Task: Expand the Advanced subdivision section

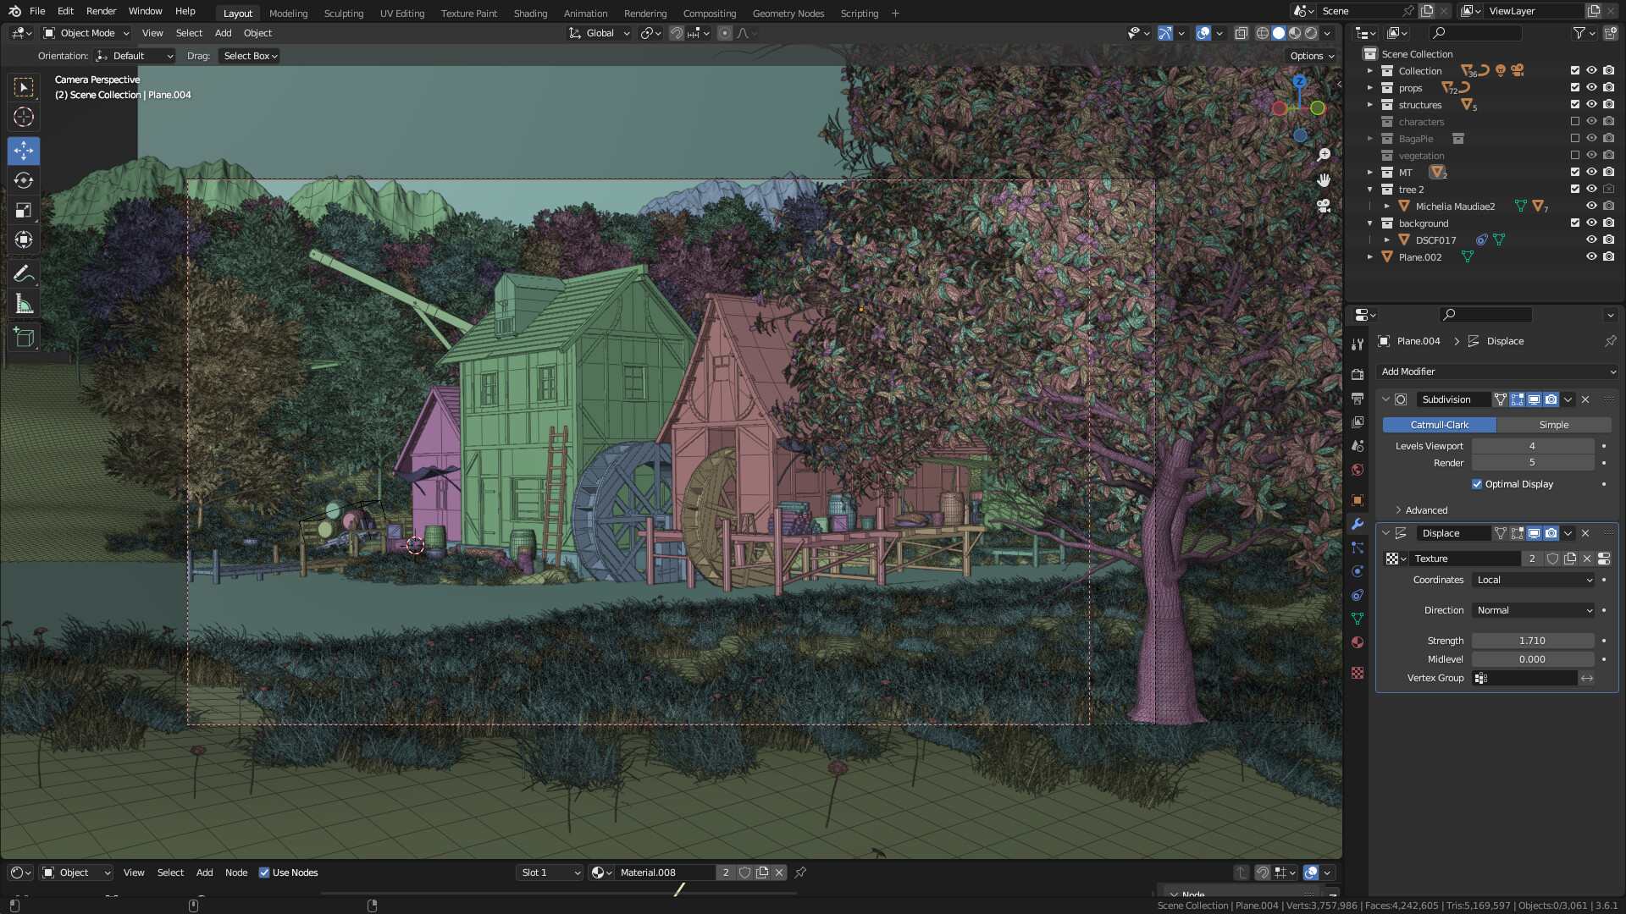Action: (x=1425, y=510)
